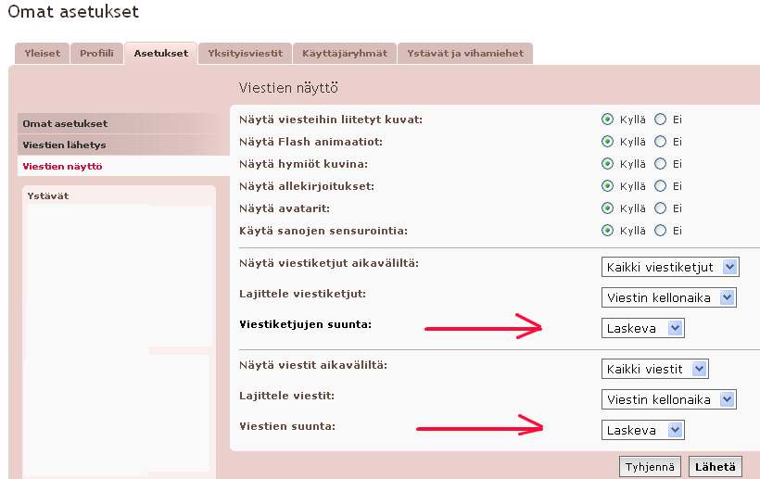This screenshot has height=479, width=760.
Task: Open the Kaikki viestit dropdown
Action: pyautogui.click(x=654, y=369)
